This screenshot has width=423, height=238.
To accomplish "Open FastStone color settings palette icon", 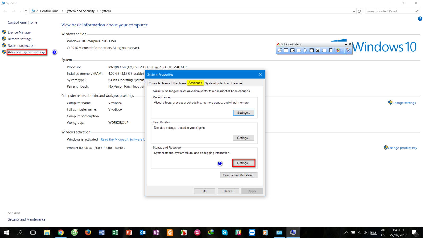I will point(339,50).
